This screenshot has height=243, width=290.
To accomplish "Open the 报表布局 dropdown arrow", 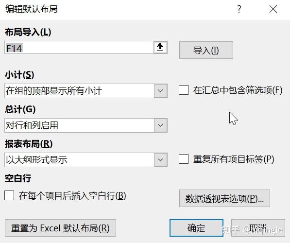I will pyautogui.click(x=160, y=160).
